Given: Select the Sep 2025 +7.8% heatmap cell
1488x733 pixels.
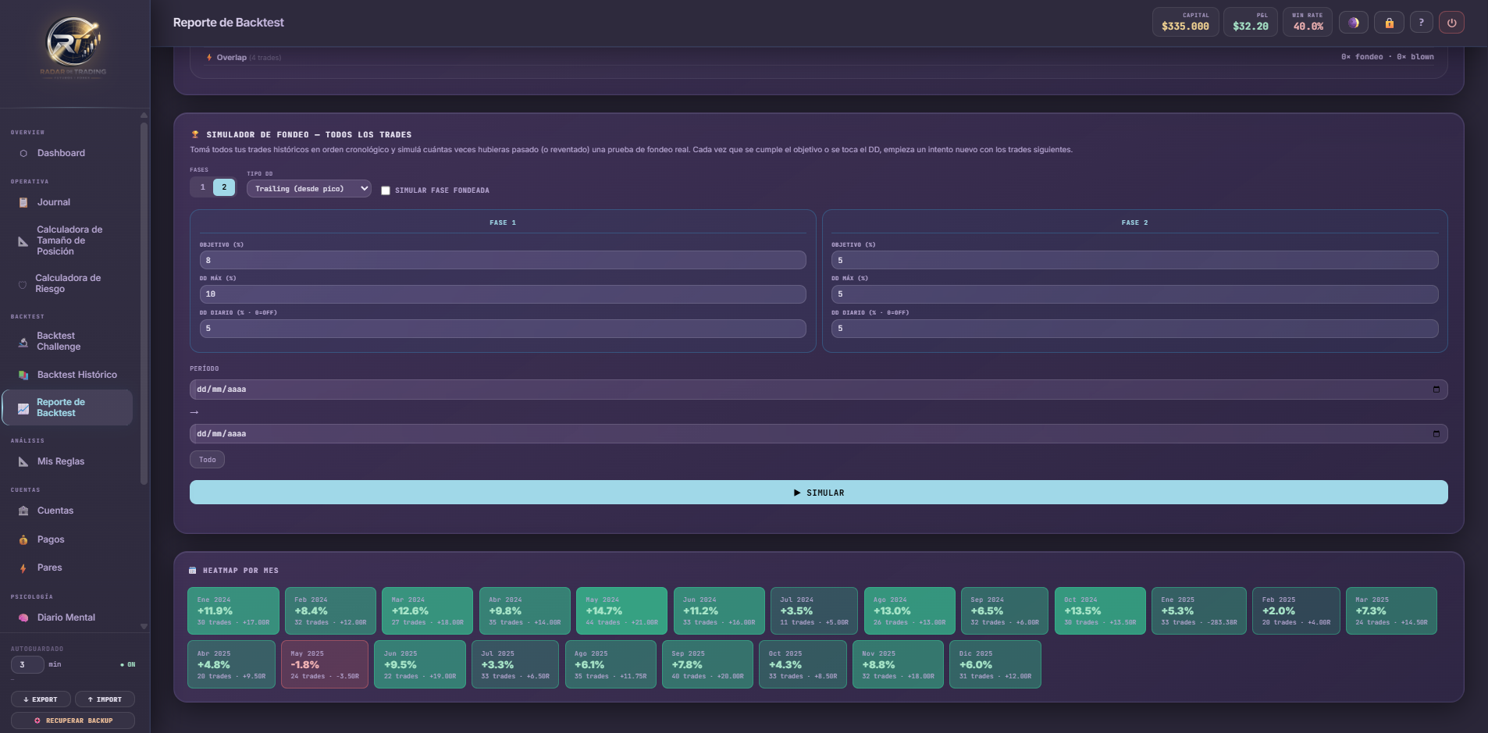Looking at the screenshot, I should tap(708, 664).
